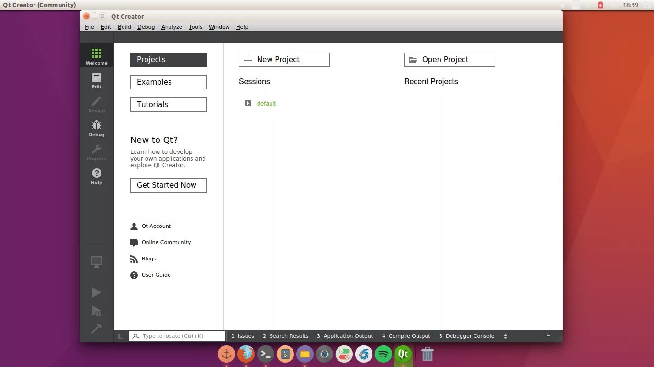The height and width of the screenshot is (367, 654).
Task: Click the Run play button
Action: (x=96, y=292)
